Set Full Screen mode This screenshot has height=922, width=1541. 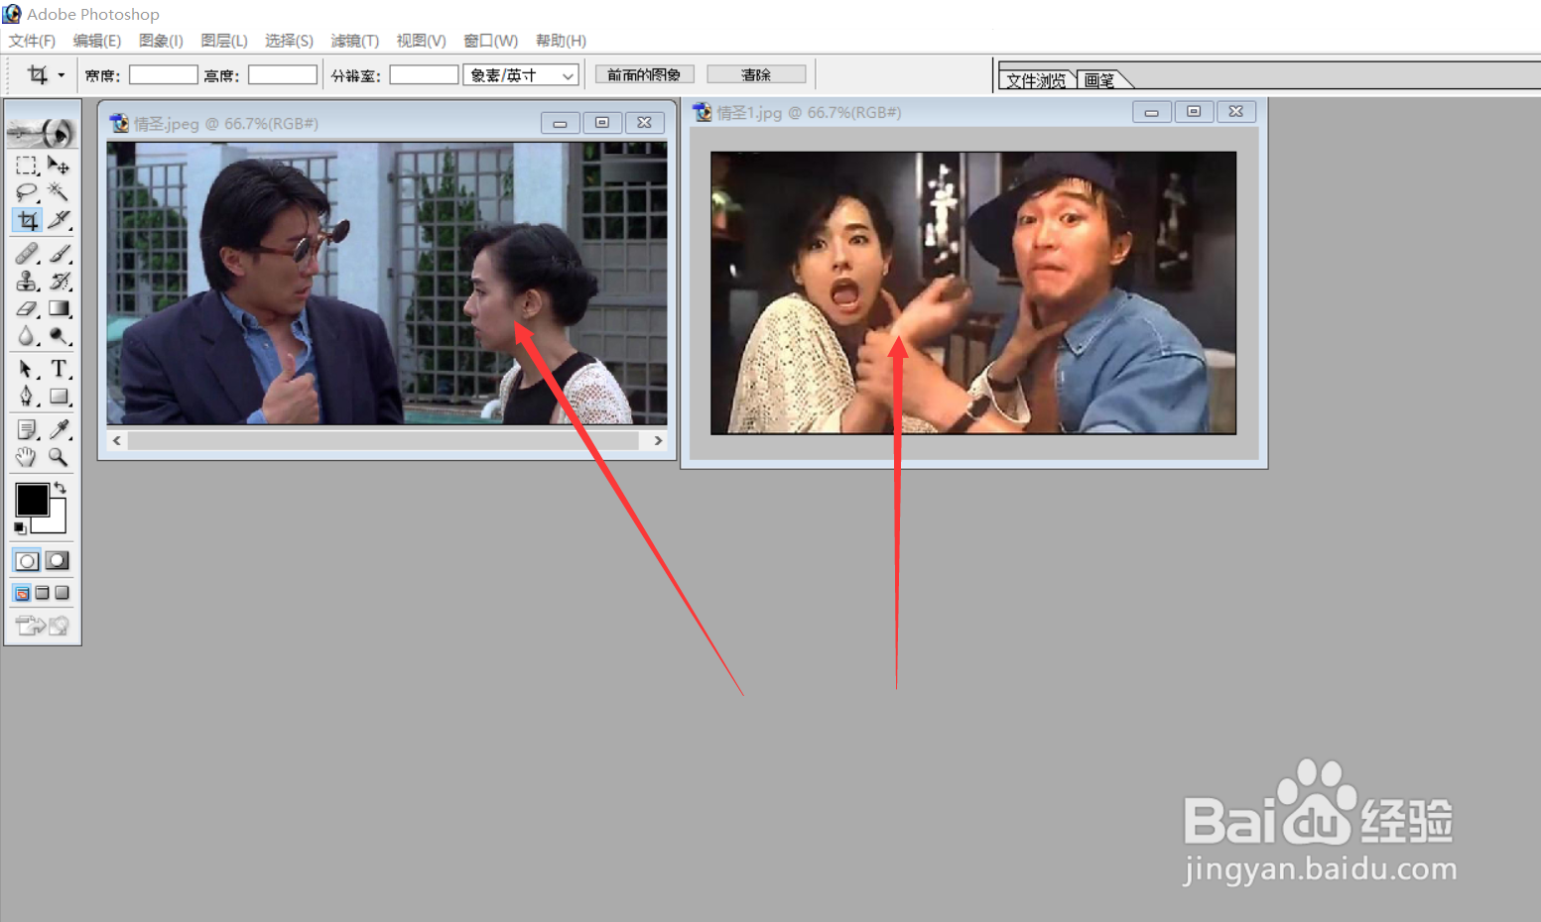click(62, 593)
